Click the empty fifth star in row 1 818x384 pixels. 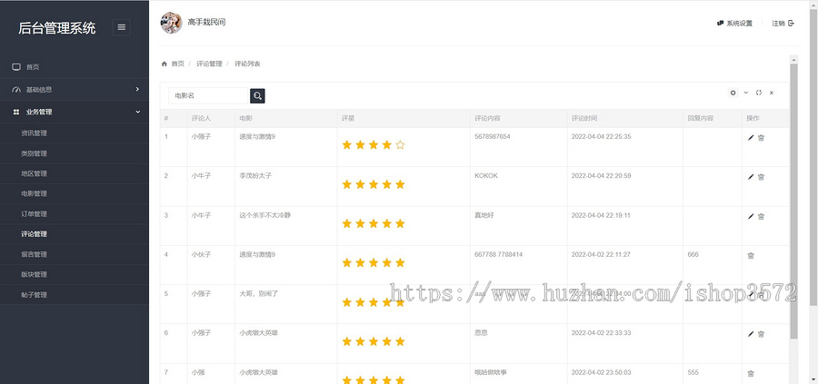(400, 145)
